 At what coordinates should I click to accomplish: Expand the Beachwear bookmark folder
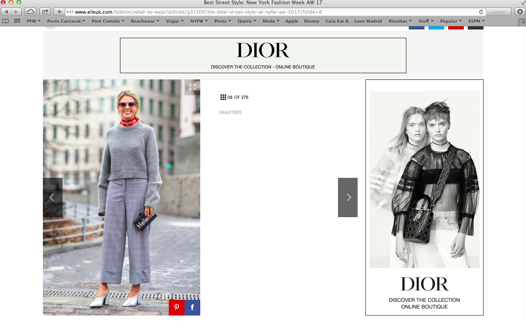click(x=145, y=21)
